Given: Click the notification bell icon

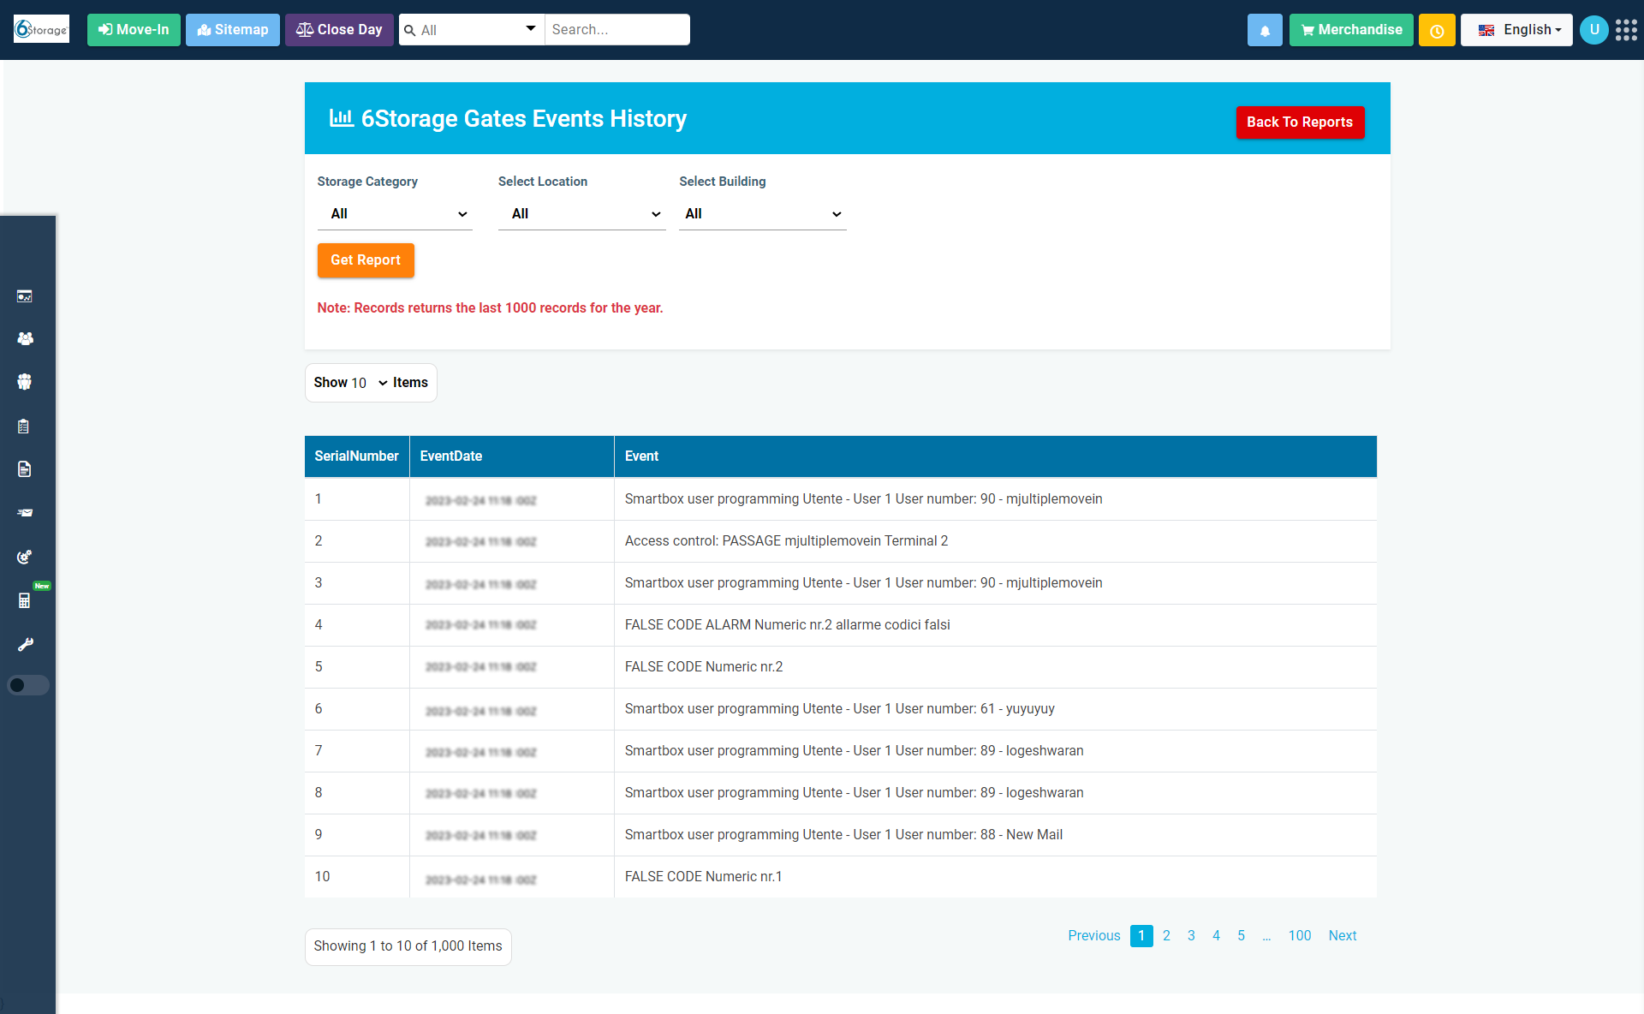Looking at the screenshot, I should click(x=1265, y=30).
